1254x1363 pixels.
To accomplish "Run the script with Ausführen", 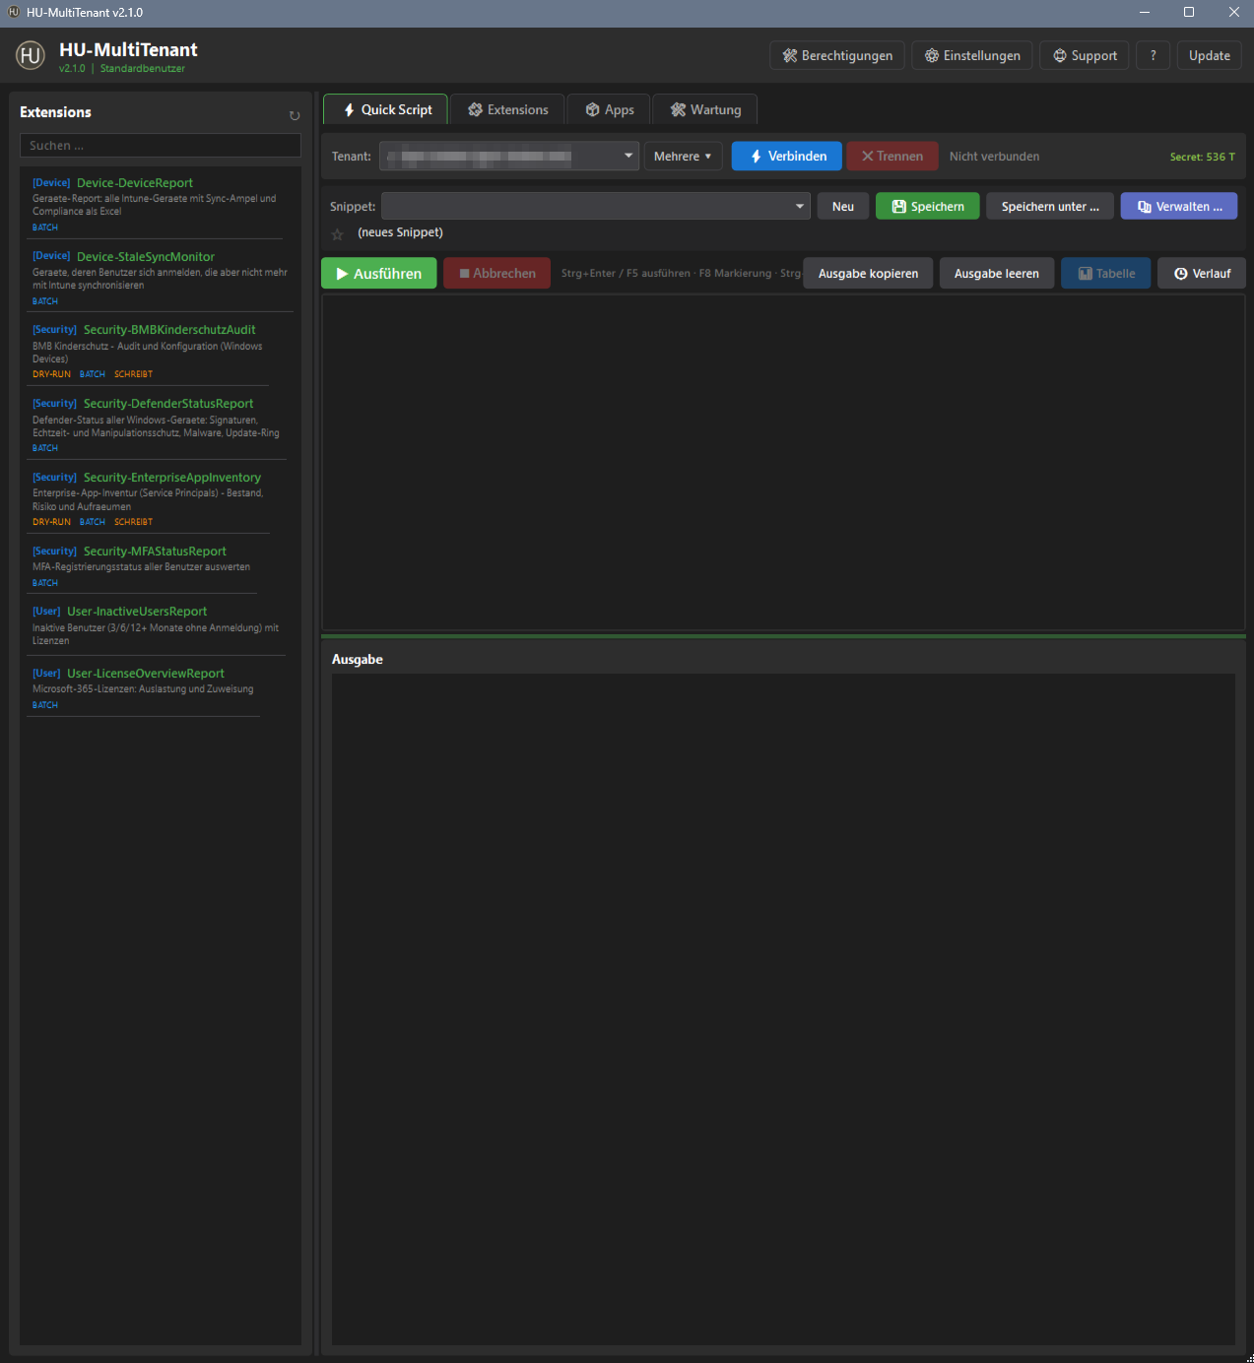I will tap(379, 273).
